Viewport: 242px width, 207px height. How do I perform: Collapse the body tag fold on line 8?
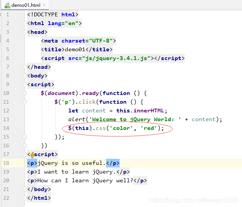tap(24, 76)
